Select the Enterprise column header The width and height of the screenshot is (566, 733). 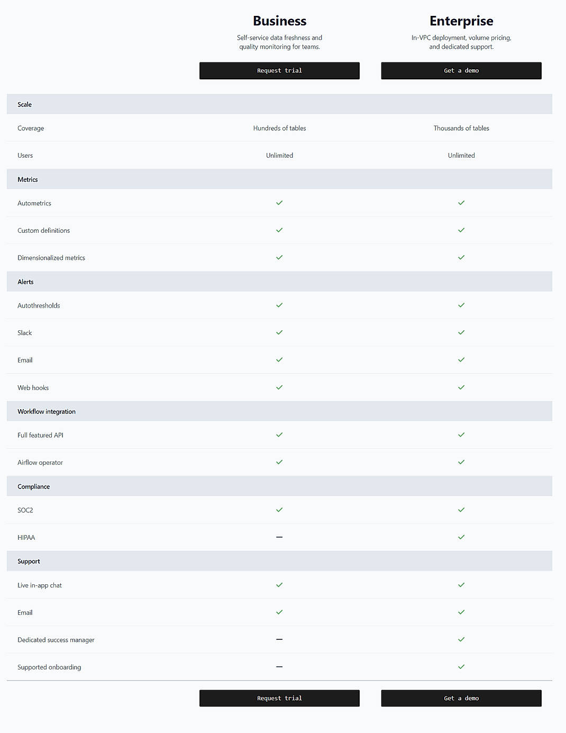(x=461, y=21)
